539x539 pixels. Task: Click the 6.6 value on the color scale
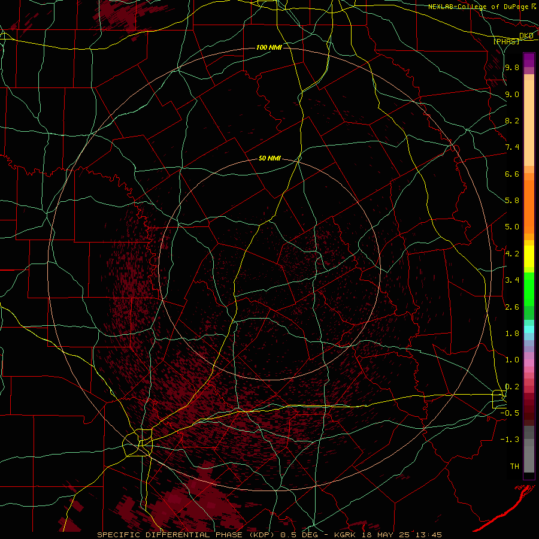point(512,174)
